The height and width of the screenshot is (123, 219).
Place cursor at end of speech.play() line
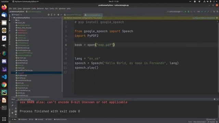pyautogui.click(x=99, y=68)
